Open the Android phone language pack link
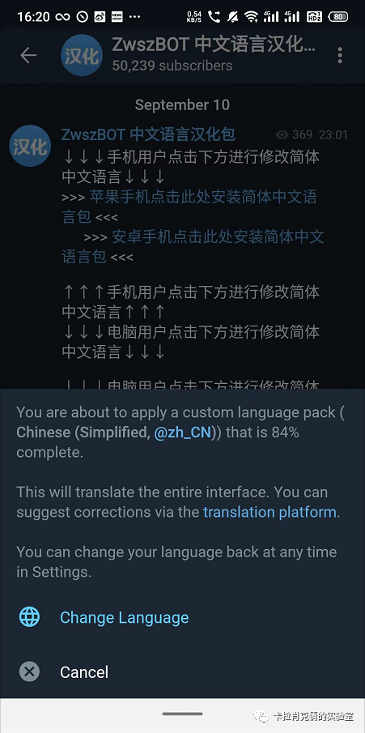This screenshot has width=365, height=733. pyautogui.click(x=193, y=246)
